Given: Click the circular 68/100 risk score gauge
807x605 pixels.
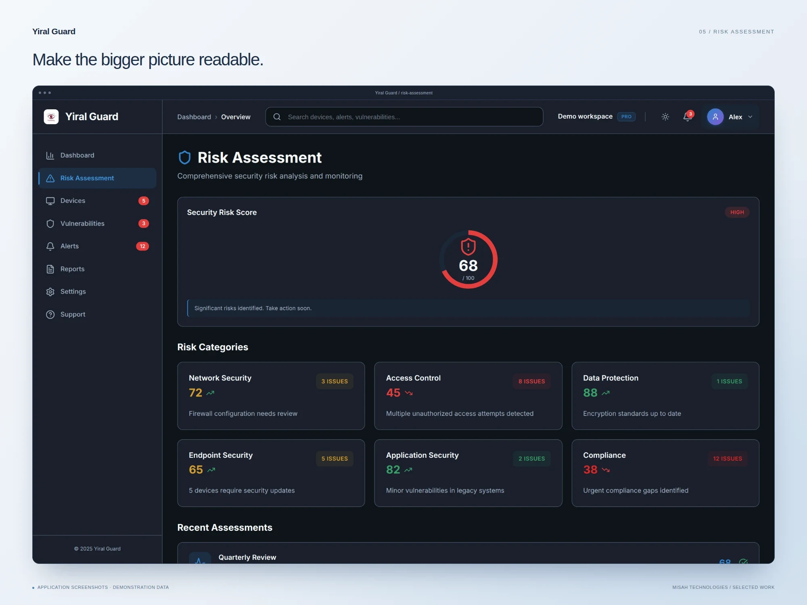Looking at the screenshot, I should coord(468,259).
